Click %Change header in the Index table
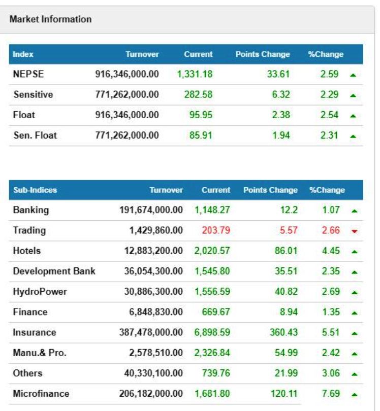This screenshot has height=411, width=380. point(326,54)
